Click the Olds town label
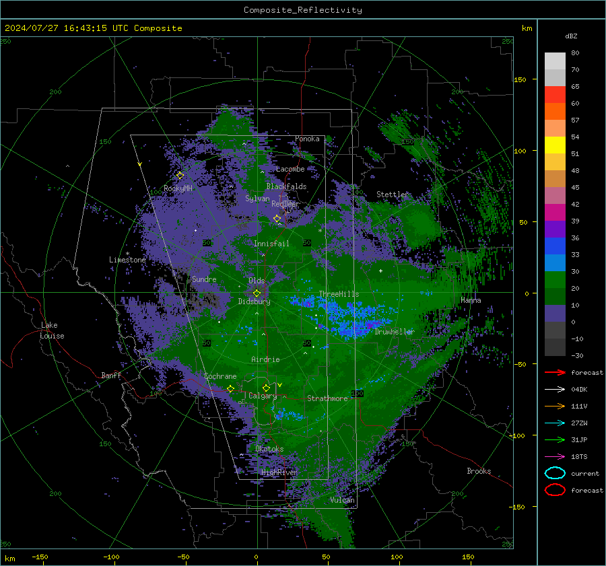The image size is (606, 566). (x=257, y=281)
